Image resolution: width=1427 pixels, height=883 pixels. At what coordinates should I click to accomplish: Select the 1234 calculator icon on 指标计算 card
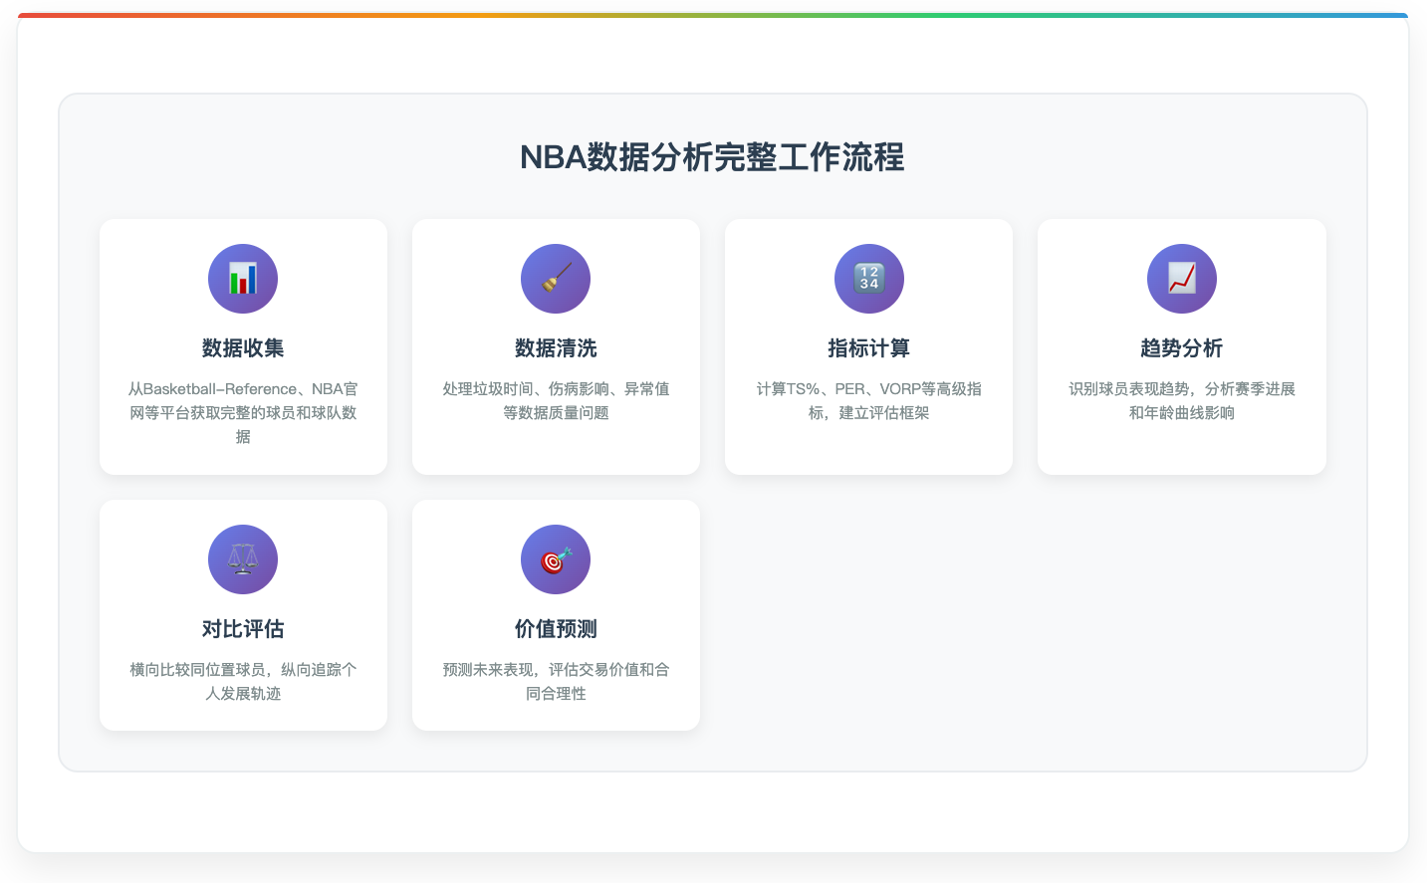coord(868,279)
